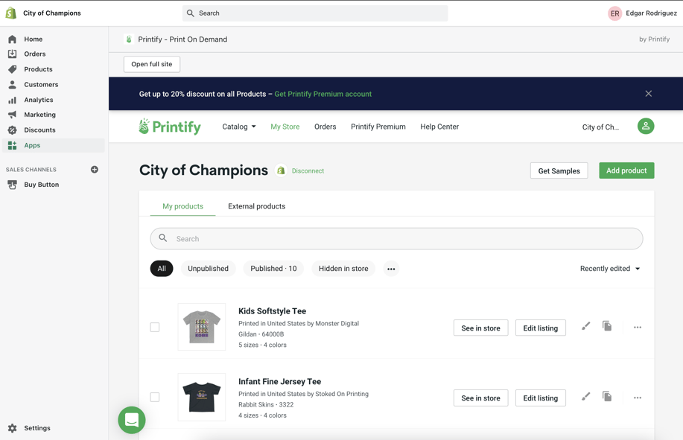This screenshot has height=440, width=683.
Task: Click the duplicate icon for Infant Fine Jersey Tee
Action: tap(607, 397)
